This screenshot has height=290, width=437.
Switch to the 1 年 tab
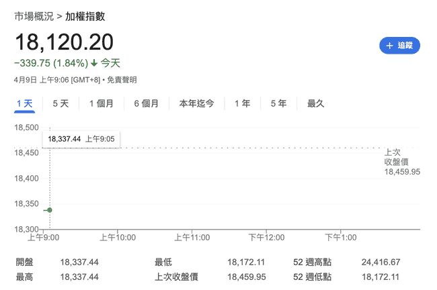[242, 104]
